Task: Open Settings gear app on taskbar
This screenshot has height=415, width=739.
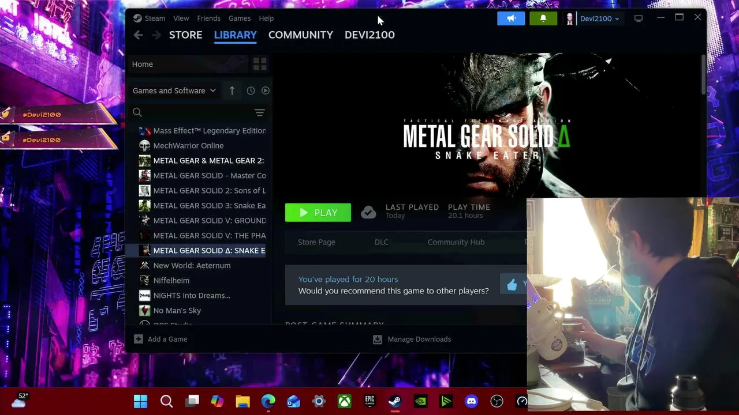Action: tap(319, 401)
